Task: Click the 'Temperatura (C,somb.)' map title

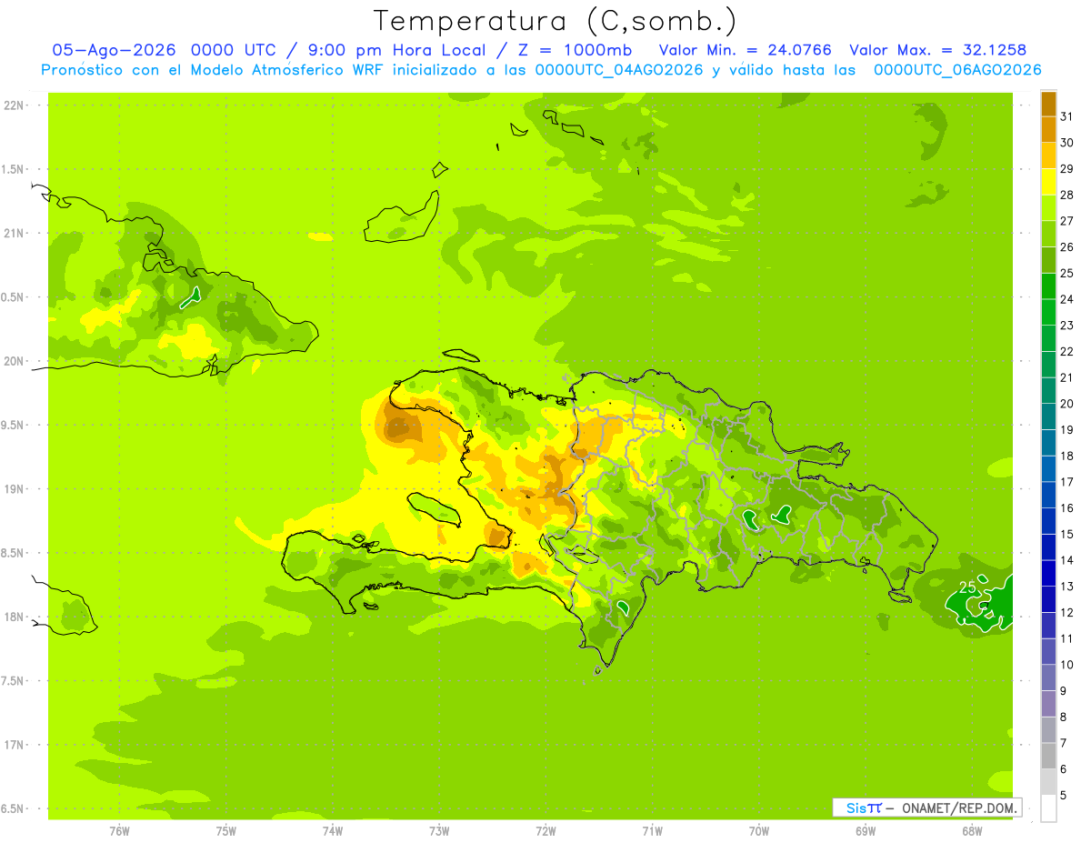Action: (556, 21)
